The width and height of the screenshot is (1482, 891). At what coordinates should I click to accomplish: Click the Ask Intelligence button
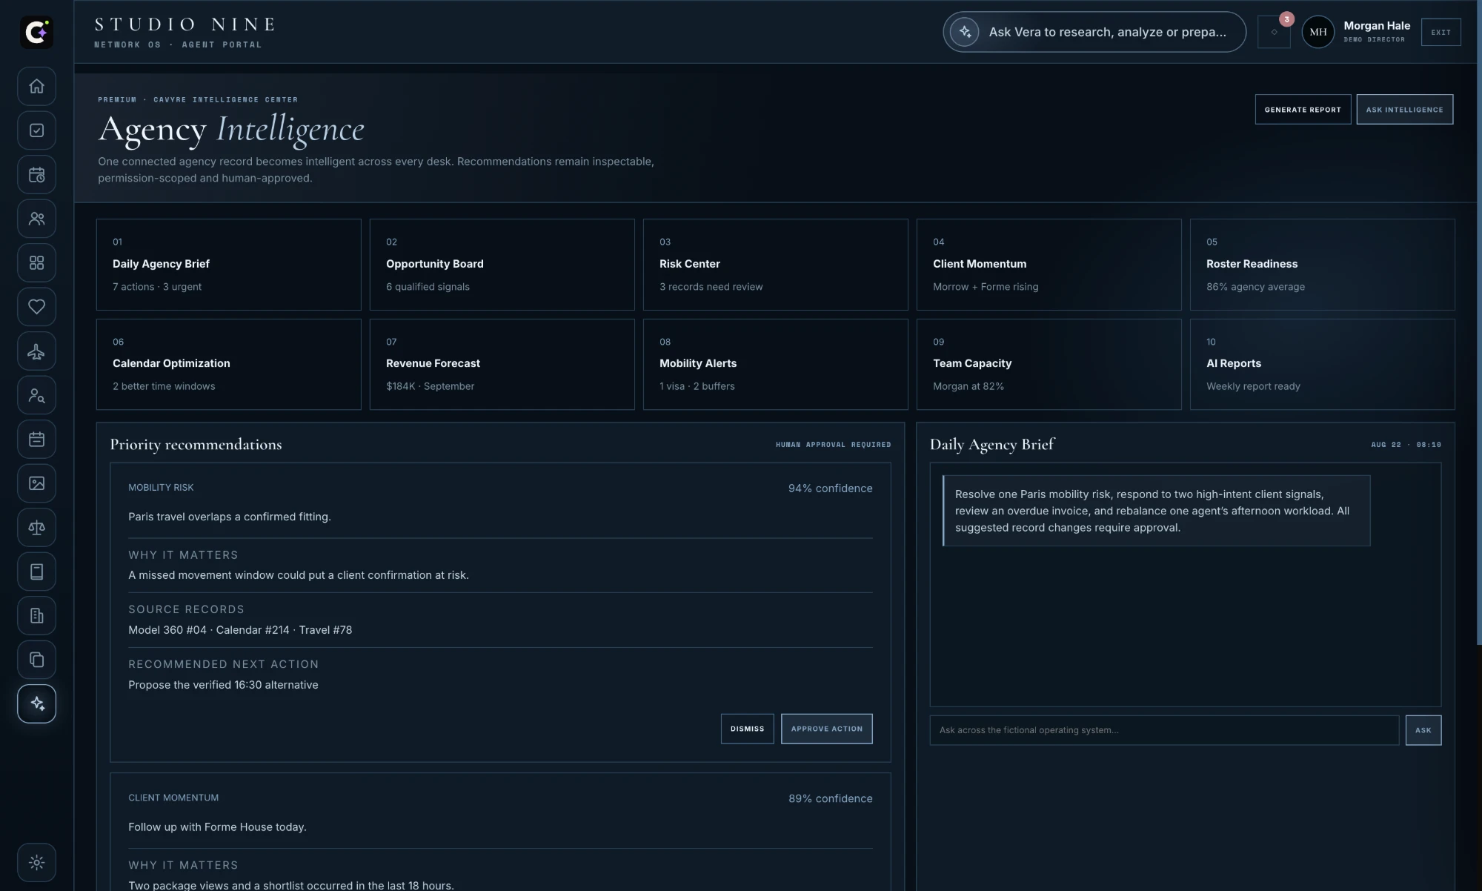coord(1404,109)
